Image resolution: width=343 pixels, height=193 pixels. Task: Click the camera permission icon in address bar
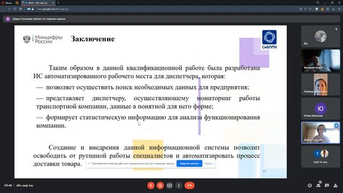pos(29,9)
